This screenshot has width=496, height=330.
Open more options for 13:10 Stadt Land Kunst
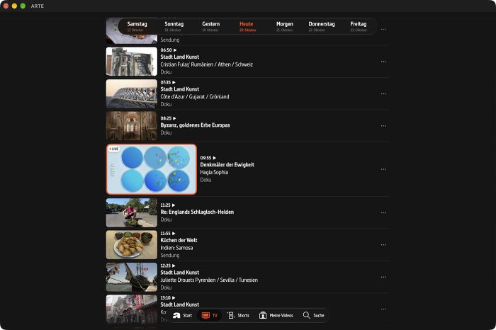click(x=383, y=309)
